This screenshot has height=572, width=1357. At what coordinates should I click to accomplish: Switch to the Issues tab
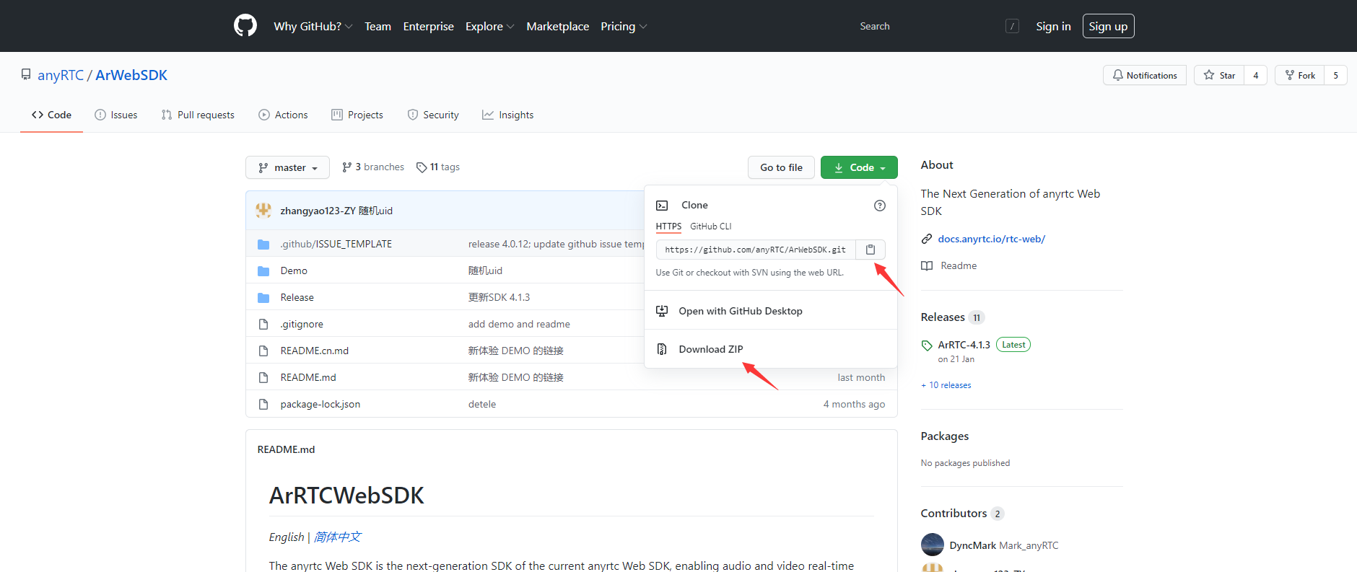click(x=116, y=115)
